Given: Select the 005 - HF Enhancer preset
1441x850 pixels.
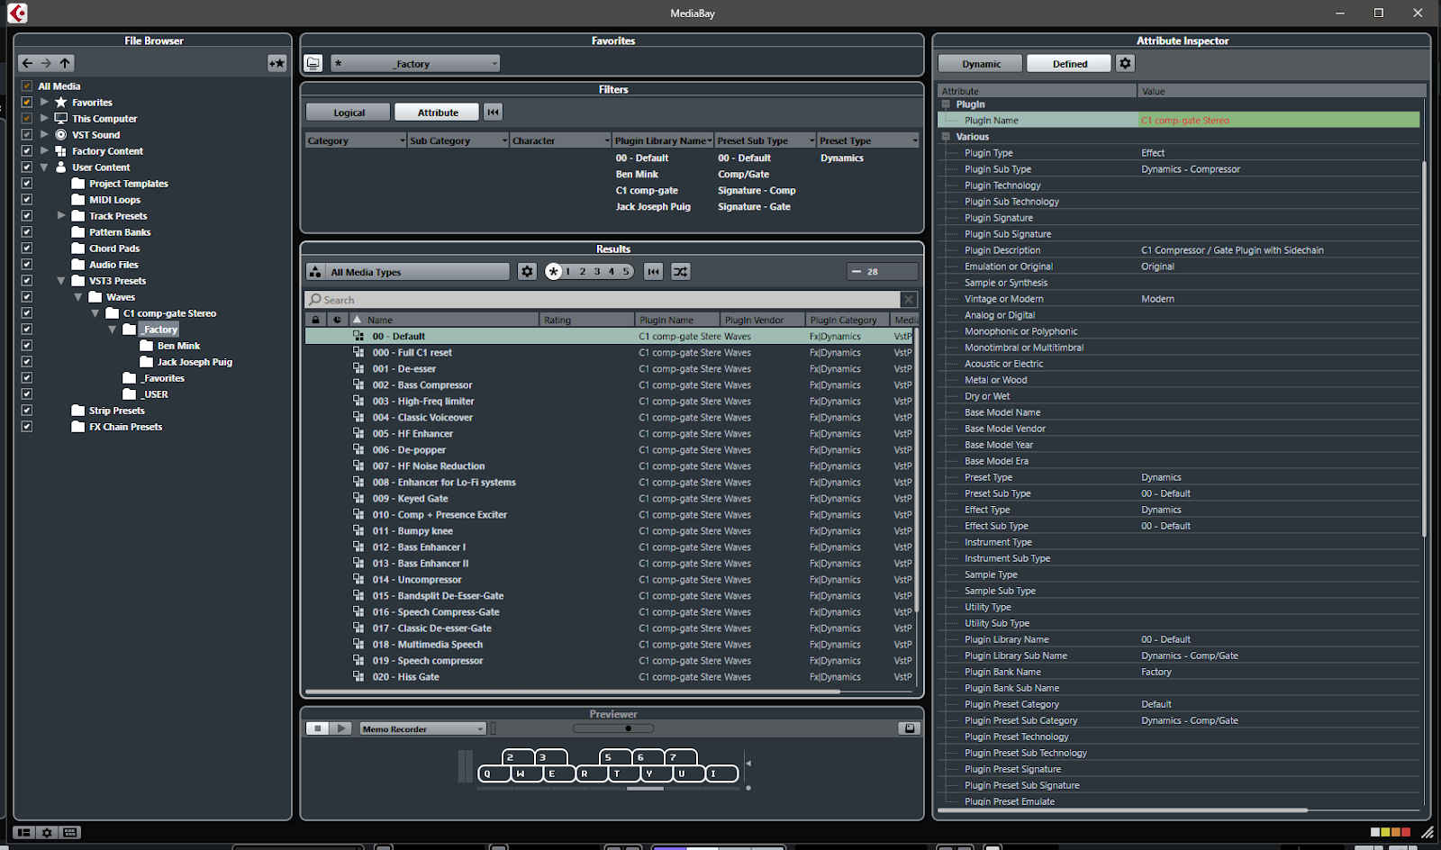Looking at the screenshot, I should [x=609, y=434].
